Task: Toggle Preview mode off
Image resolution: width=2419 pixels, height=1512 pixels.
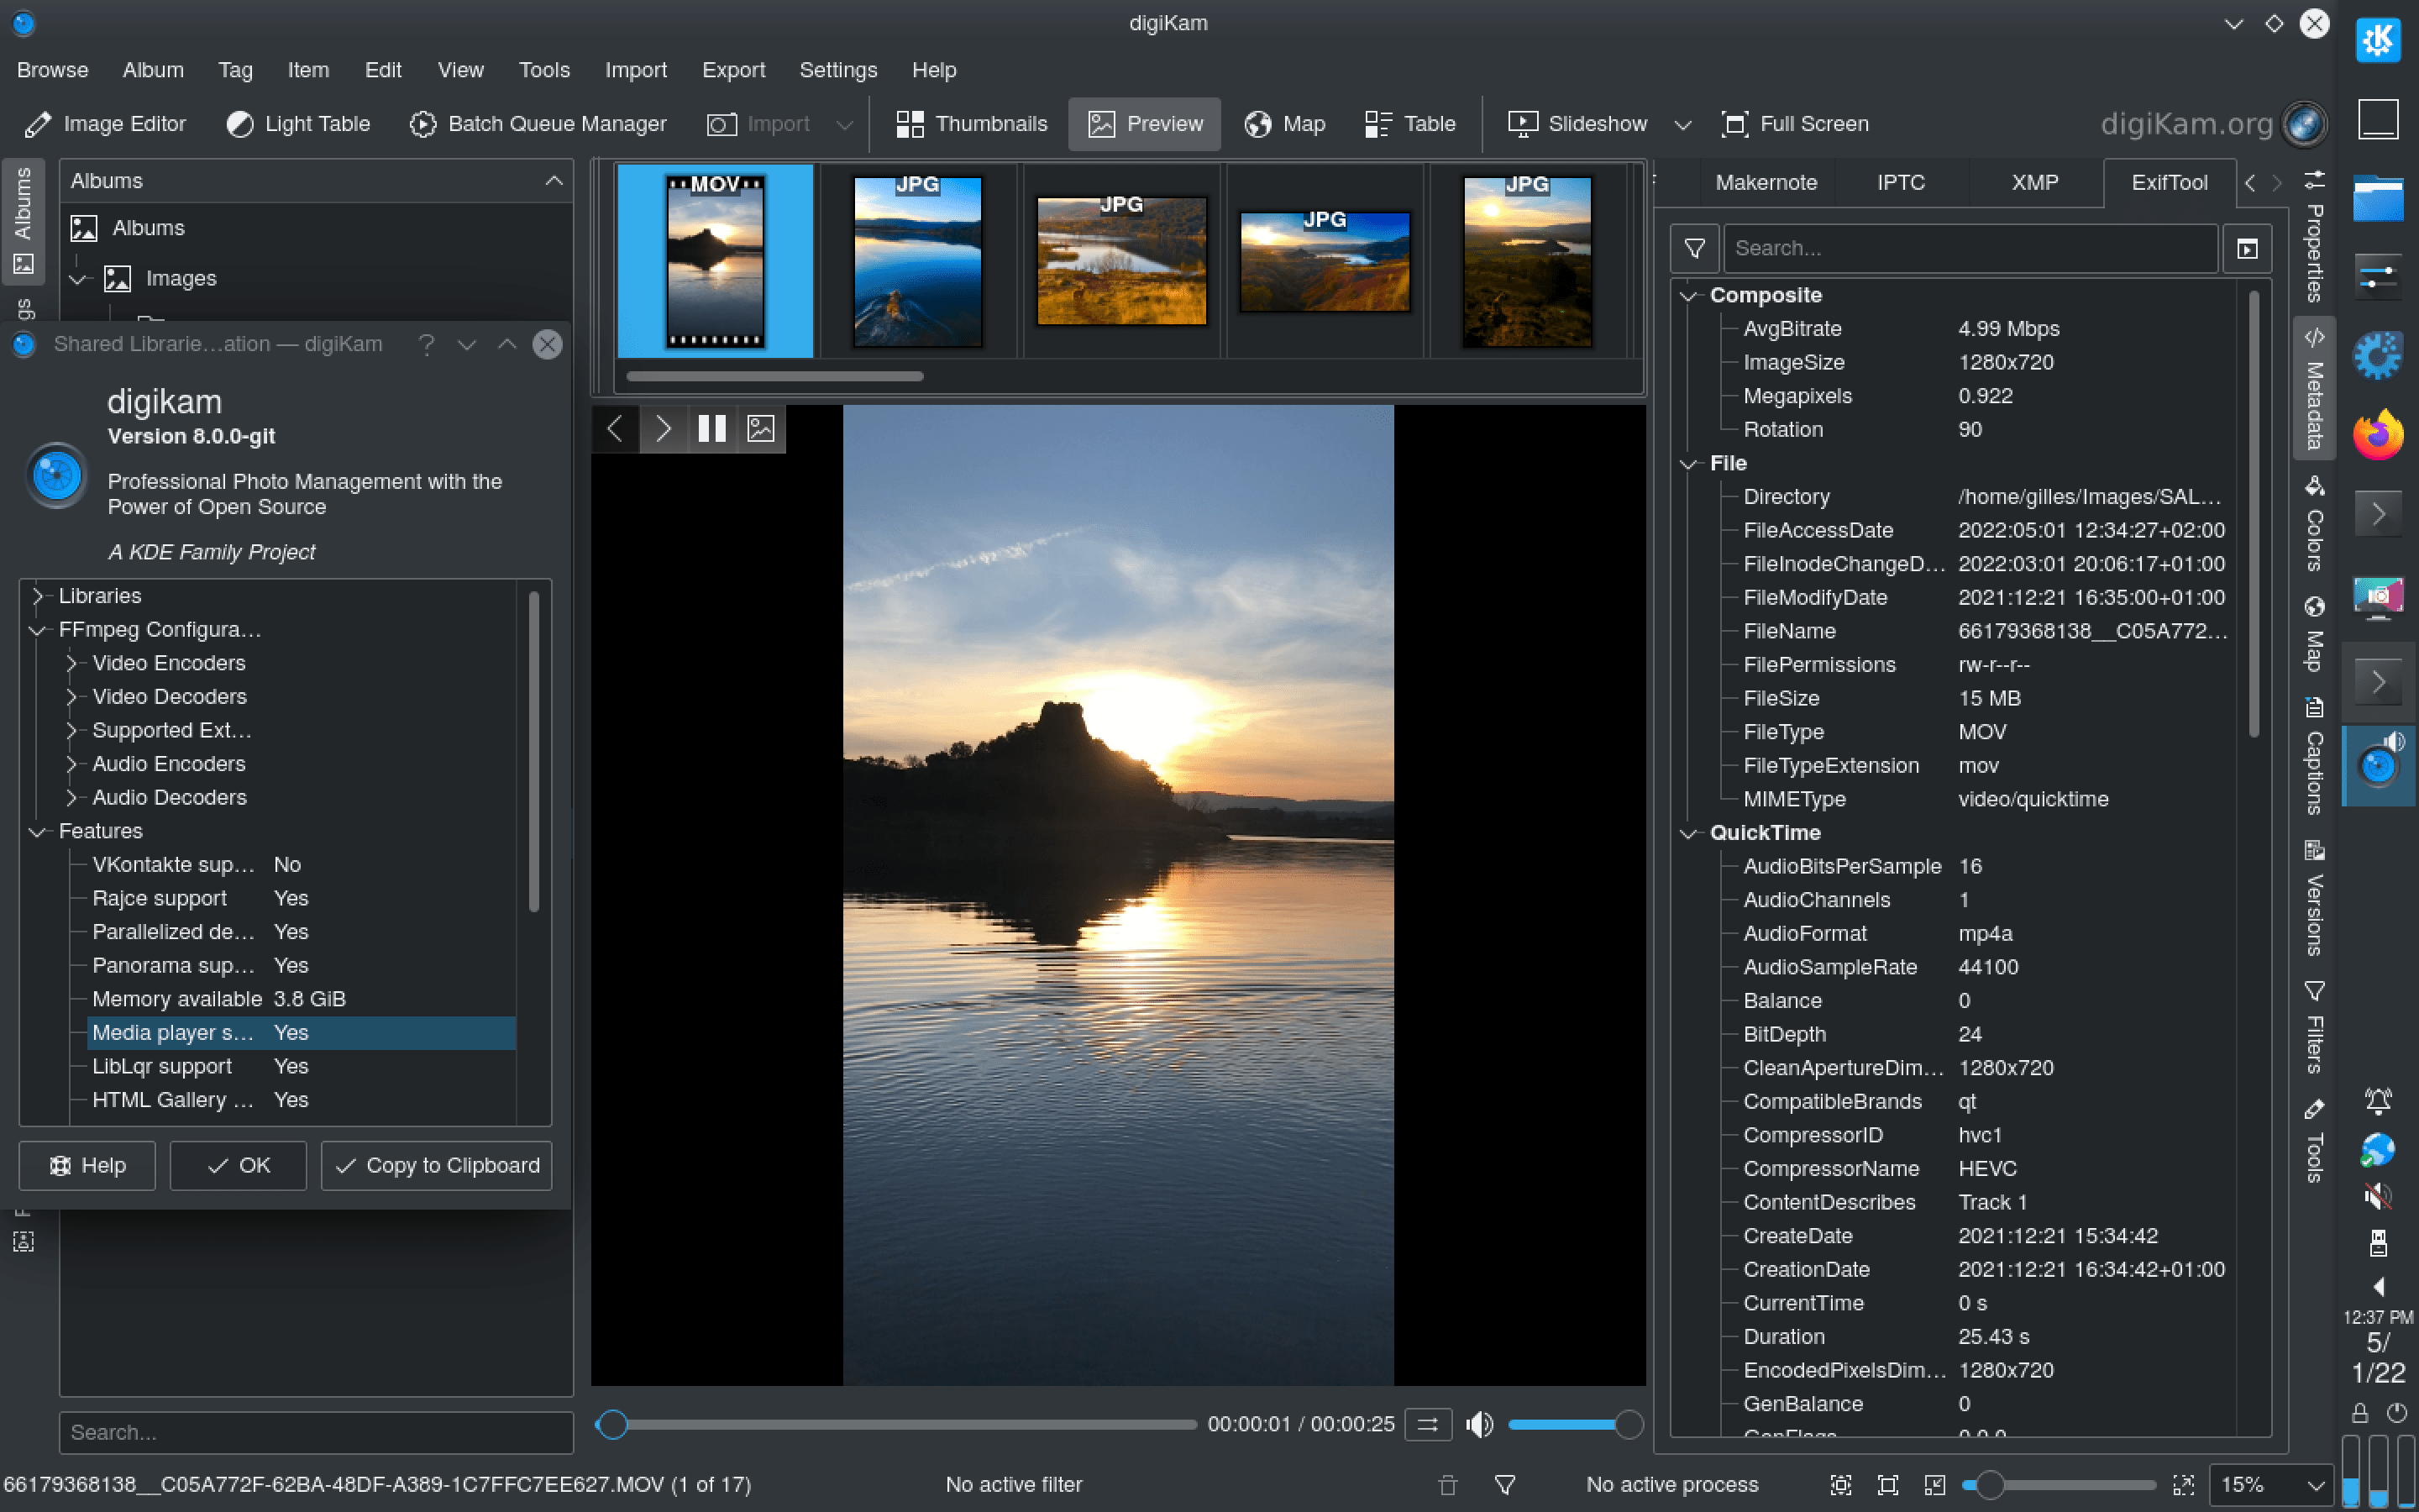Action: (1143, 123)
